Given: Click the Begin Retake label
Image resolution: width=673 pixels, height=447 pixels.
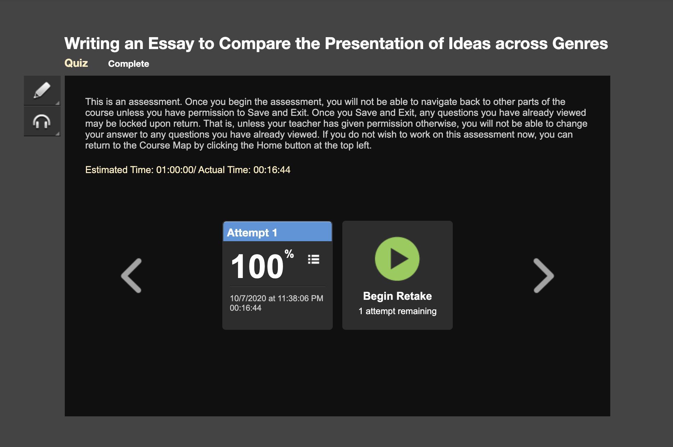Looking at the screenshot, I should (x=397, y=296).
